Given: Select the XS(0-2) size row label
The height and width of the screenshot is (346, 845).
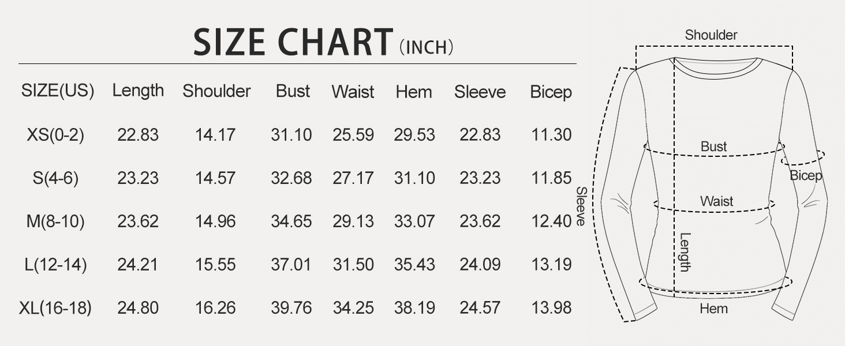Looking at the screenshot, I should 55,135.
